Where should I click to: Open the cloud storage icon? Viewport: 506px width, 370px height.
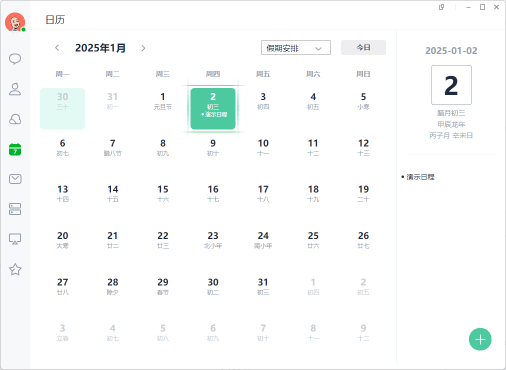(x=15, y=119)
